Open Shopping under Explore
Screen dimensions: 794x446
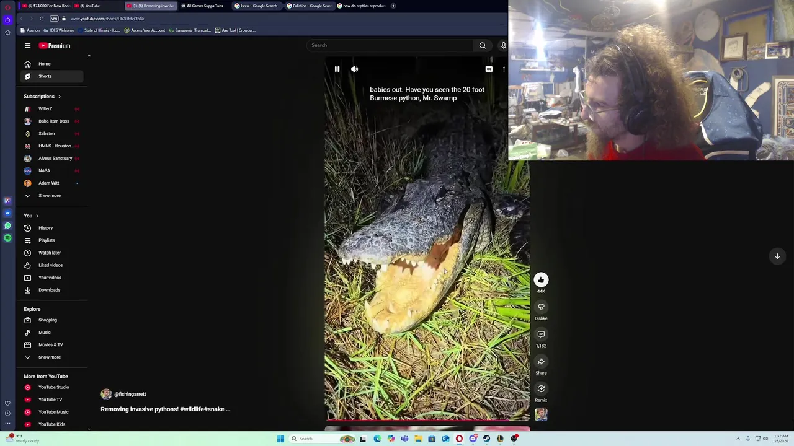pyautogui.click(x=52, y=320)
